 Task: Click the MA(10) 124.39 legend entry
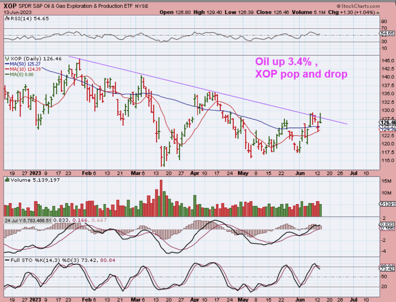point(25,69)
